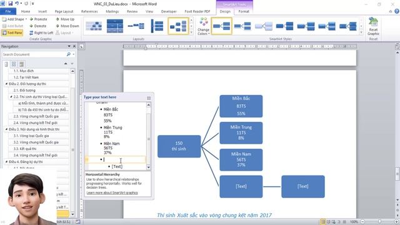Viewport: 400px width, 225px height.
Task: Click the 100% zoom level
Action: pyautogui.click(x=354, y=222)
